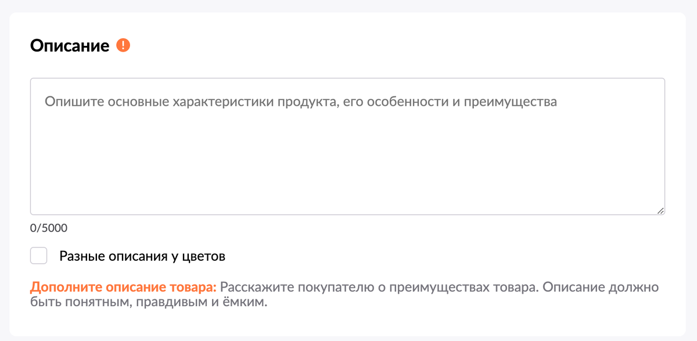697x341 pixels.
Task: Click the 'Описание' section heading
Action: (70, 45)
